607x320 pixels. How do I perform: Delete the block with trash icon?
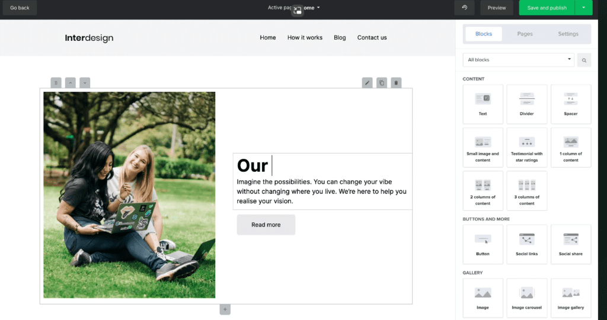397,83
